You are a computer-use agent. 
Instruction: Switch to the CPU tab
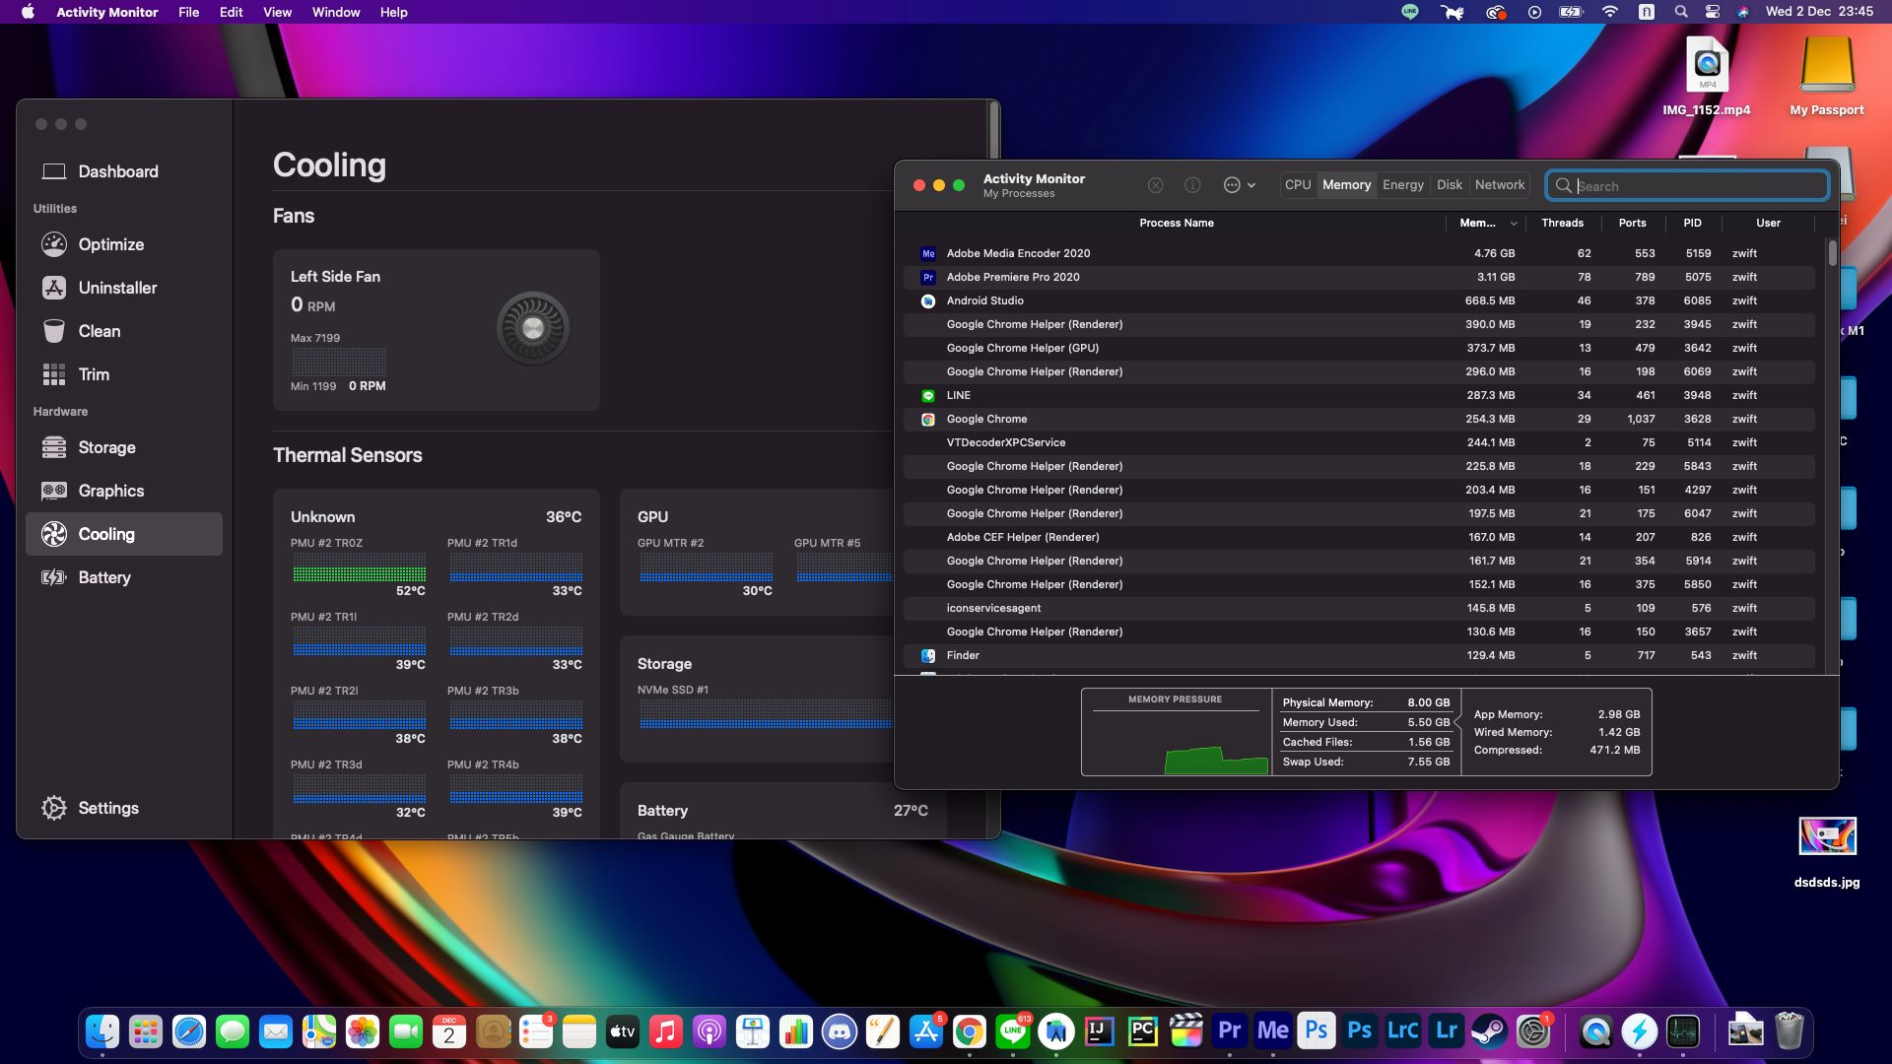[1298, 185]
